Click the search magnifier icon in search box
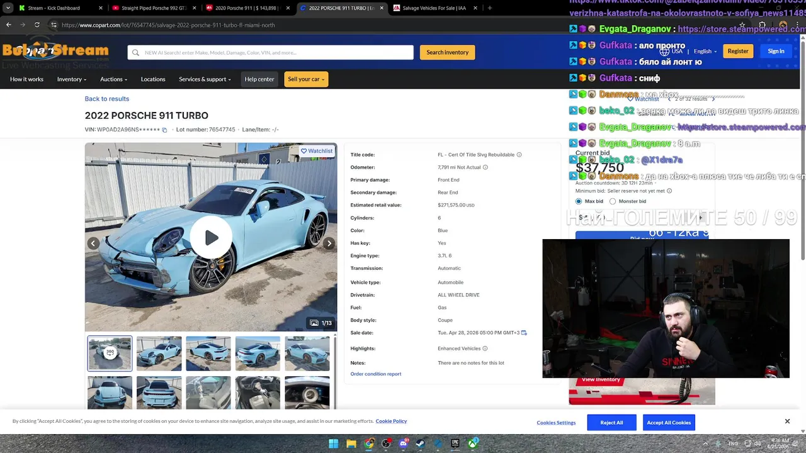This screenshot has width=806, height=453. coord(135,52)
